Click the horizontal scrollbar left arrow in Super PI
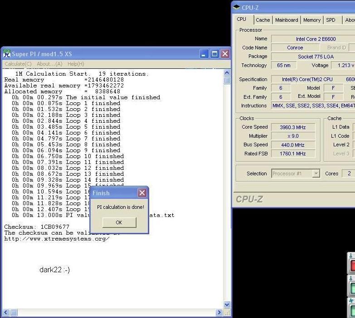This screenshot has width=355, height=318. tap(6, 313)
